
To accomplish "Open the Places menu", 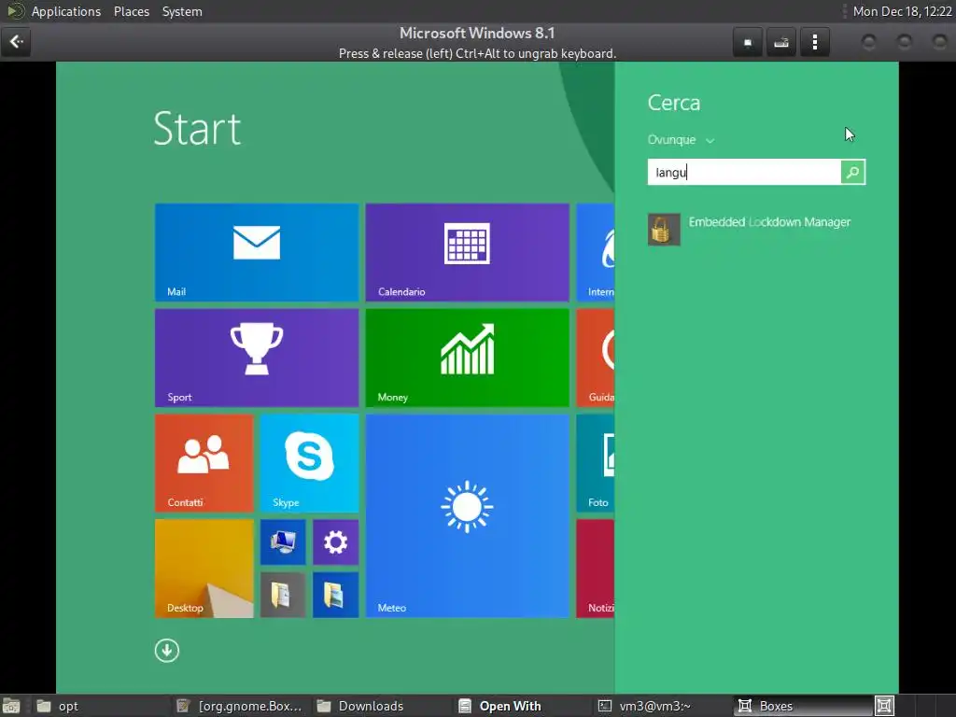I will [x=132, y=11].
